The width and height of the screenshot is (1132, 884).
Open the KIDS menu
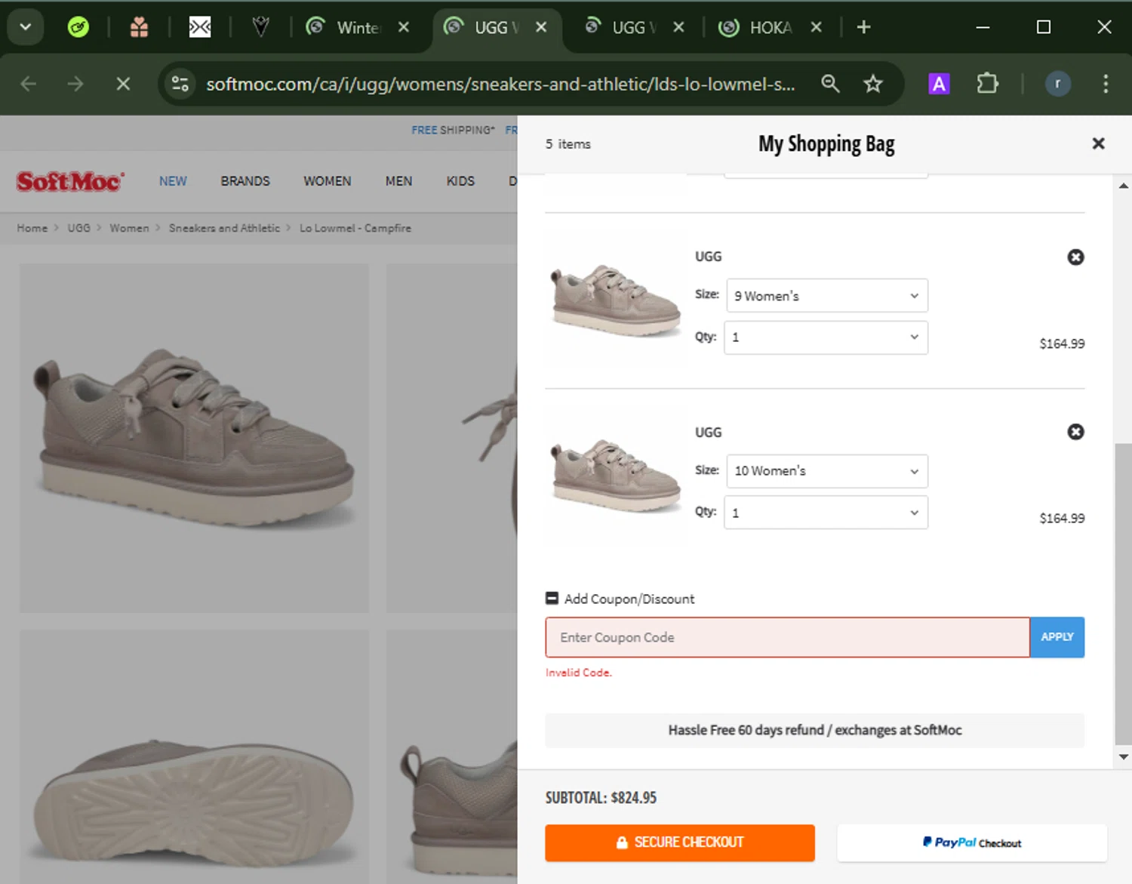tap(460, 181)
